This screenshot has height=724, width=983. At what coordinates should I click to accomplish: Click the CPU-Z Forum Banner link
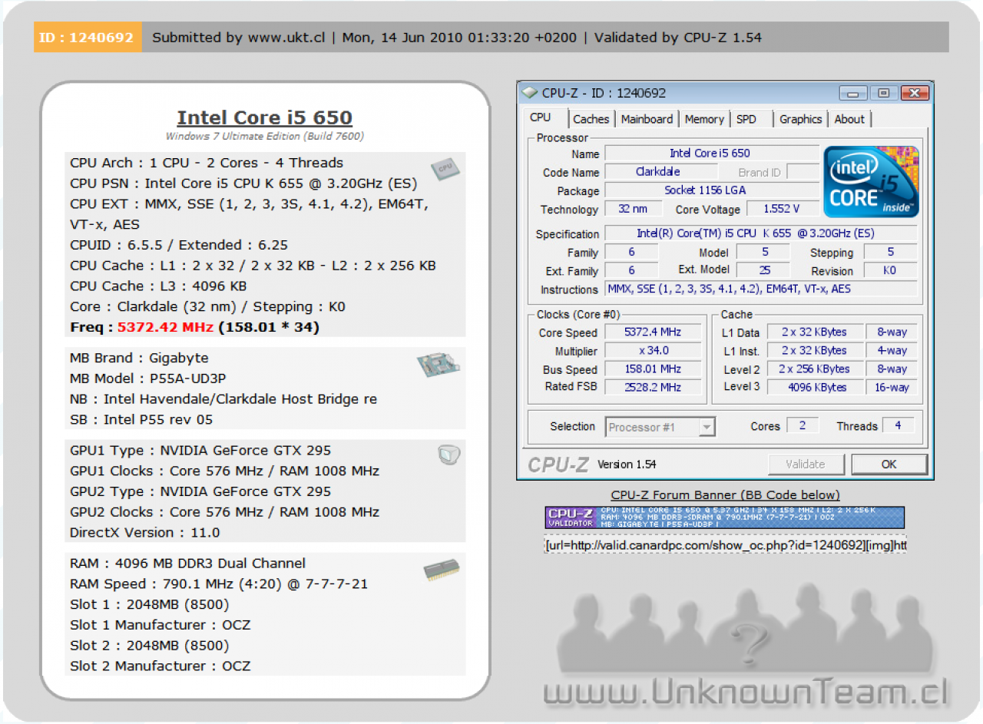725,494
